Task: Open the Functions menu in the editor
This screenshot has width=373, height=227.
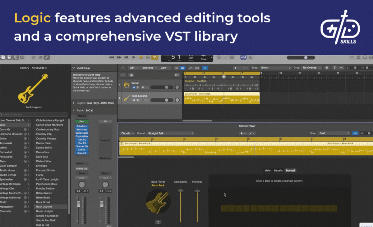Action: [x=148, y=68]
